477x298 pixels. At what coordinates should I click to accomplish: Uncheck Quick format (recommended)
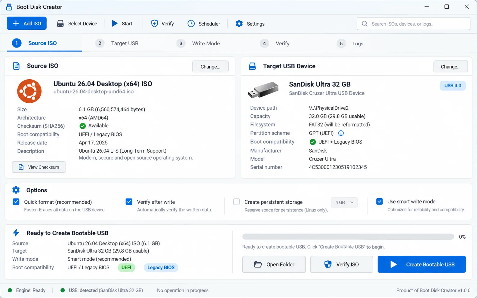(x=16, y=202)
